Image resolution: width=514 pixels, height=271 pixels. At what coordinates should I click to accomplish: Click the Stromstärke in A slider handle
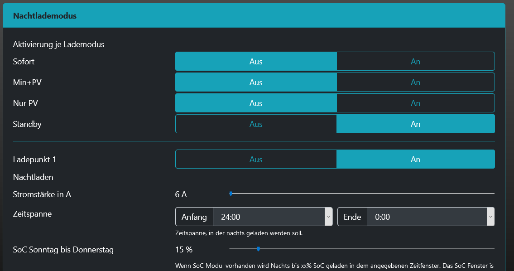click(x=231, y=194)
